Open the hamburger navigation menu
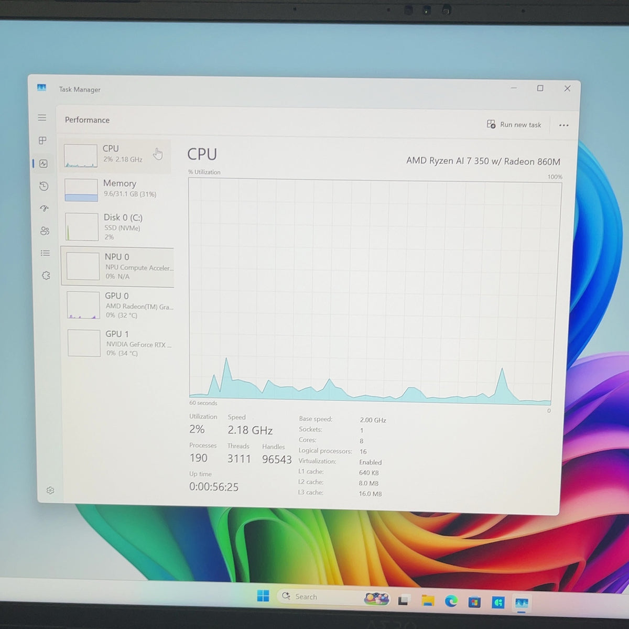The height and width of the screenshot is (629, 629). [42, 117]
